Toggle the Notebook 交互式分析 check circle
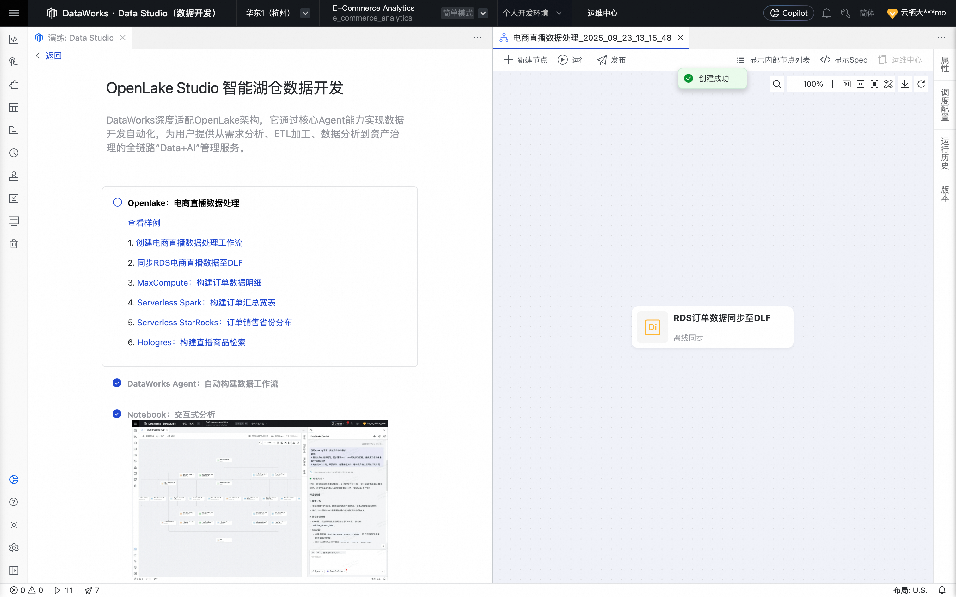This screenshot has width=956, height=597. click(117, 413)
